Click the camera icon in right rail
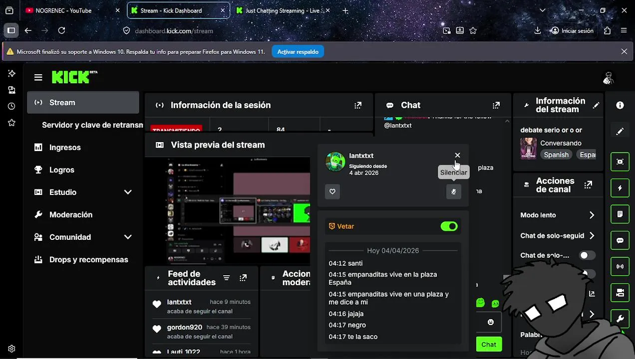The image size is (635, 359). pyautogui.click(x=620, y=293)
